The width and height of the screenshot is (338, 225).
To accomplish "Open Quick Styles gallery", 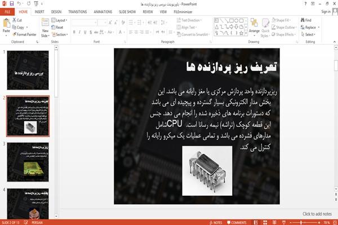I will coord(265,28).
